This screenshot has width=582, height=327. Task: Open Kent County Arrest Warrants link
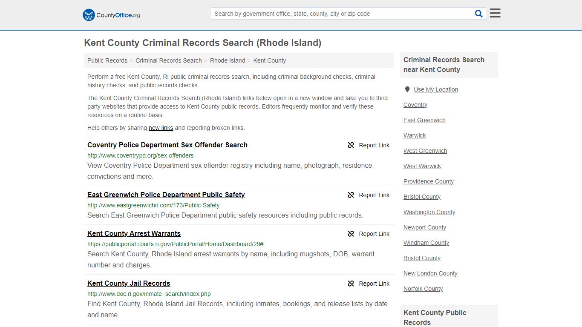(134, 233)
